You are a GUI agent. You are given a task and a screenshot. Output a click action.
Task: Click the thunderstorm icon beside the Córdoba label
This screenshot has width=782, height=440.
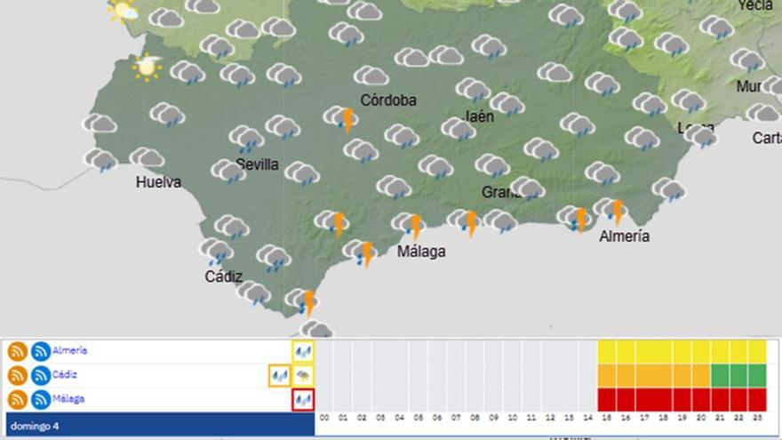341,119
